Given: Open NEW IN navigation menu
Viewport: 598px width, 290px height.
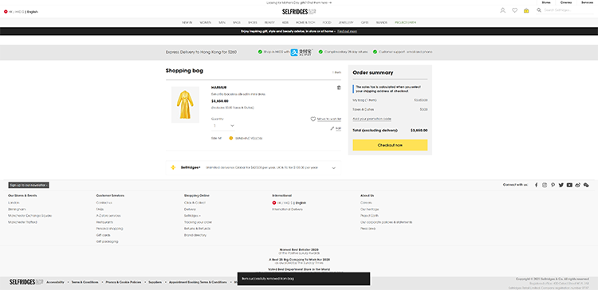Looking at the screenshot, I should (x=187, y=23).
